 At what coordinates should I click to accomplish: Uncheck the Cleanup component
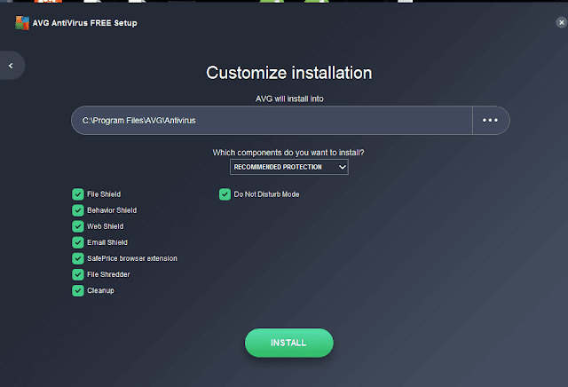click(78, 290)
